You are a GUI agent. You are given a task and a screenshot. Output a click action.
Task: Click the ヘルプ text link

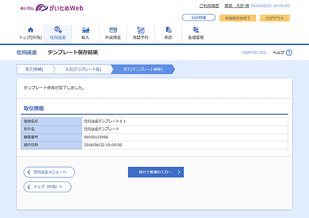[279, 52]
